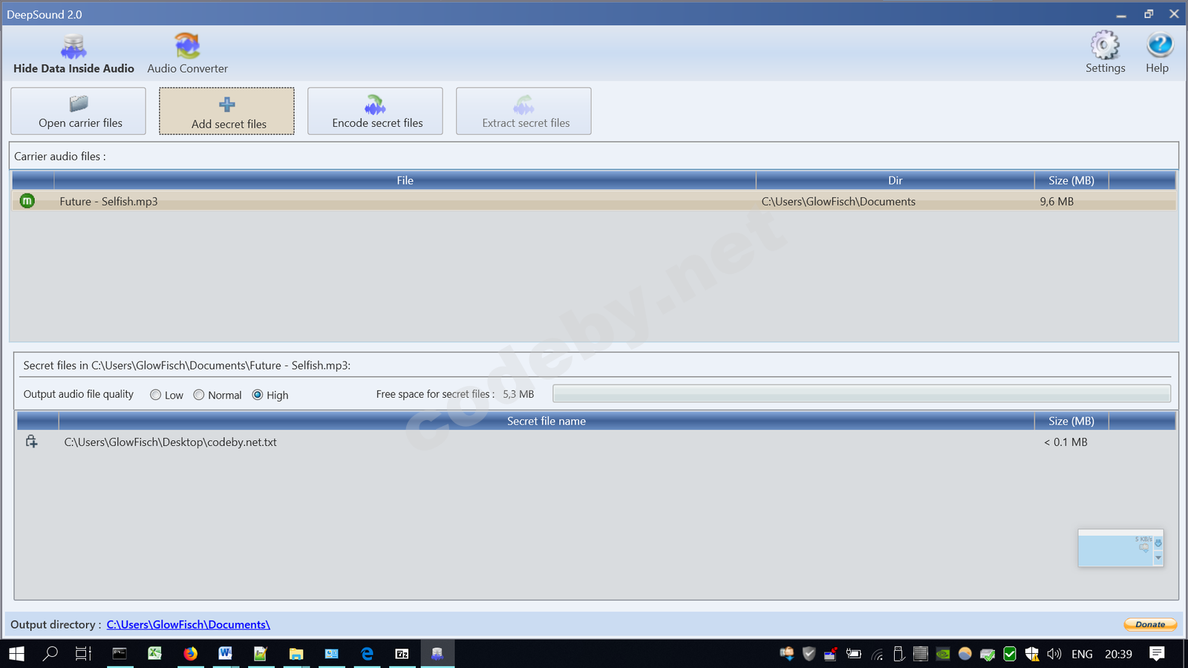Select the High quality radio button
This screenshot has width=1188, height=668.
pos(258,395)
